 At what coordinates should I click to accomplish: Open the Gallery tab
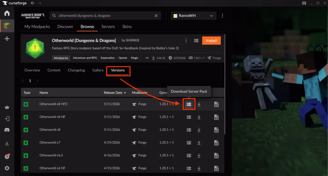[98, 70]
